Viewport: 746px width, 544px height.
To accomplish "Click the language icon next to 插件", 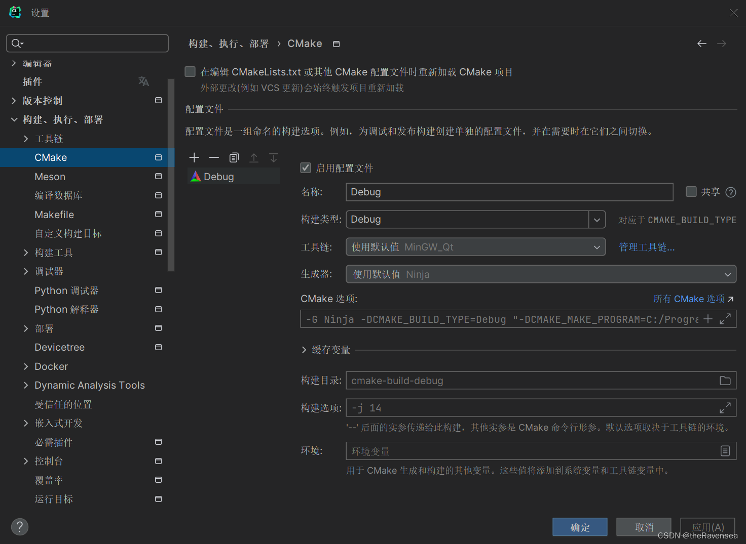I will 144,81.
